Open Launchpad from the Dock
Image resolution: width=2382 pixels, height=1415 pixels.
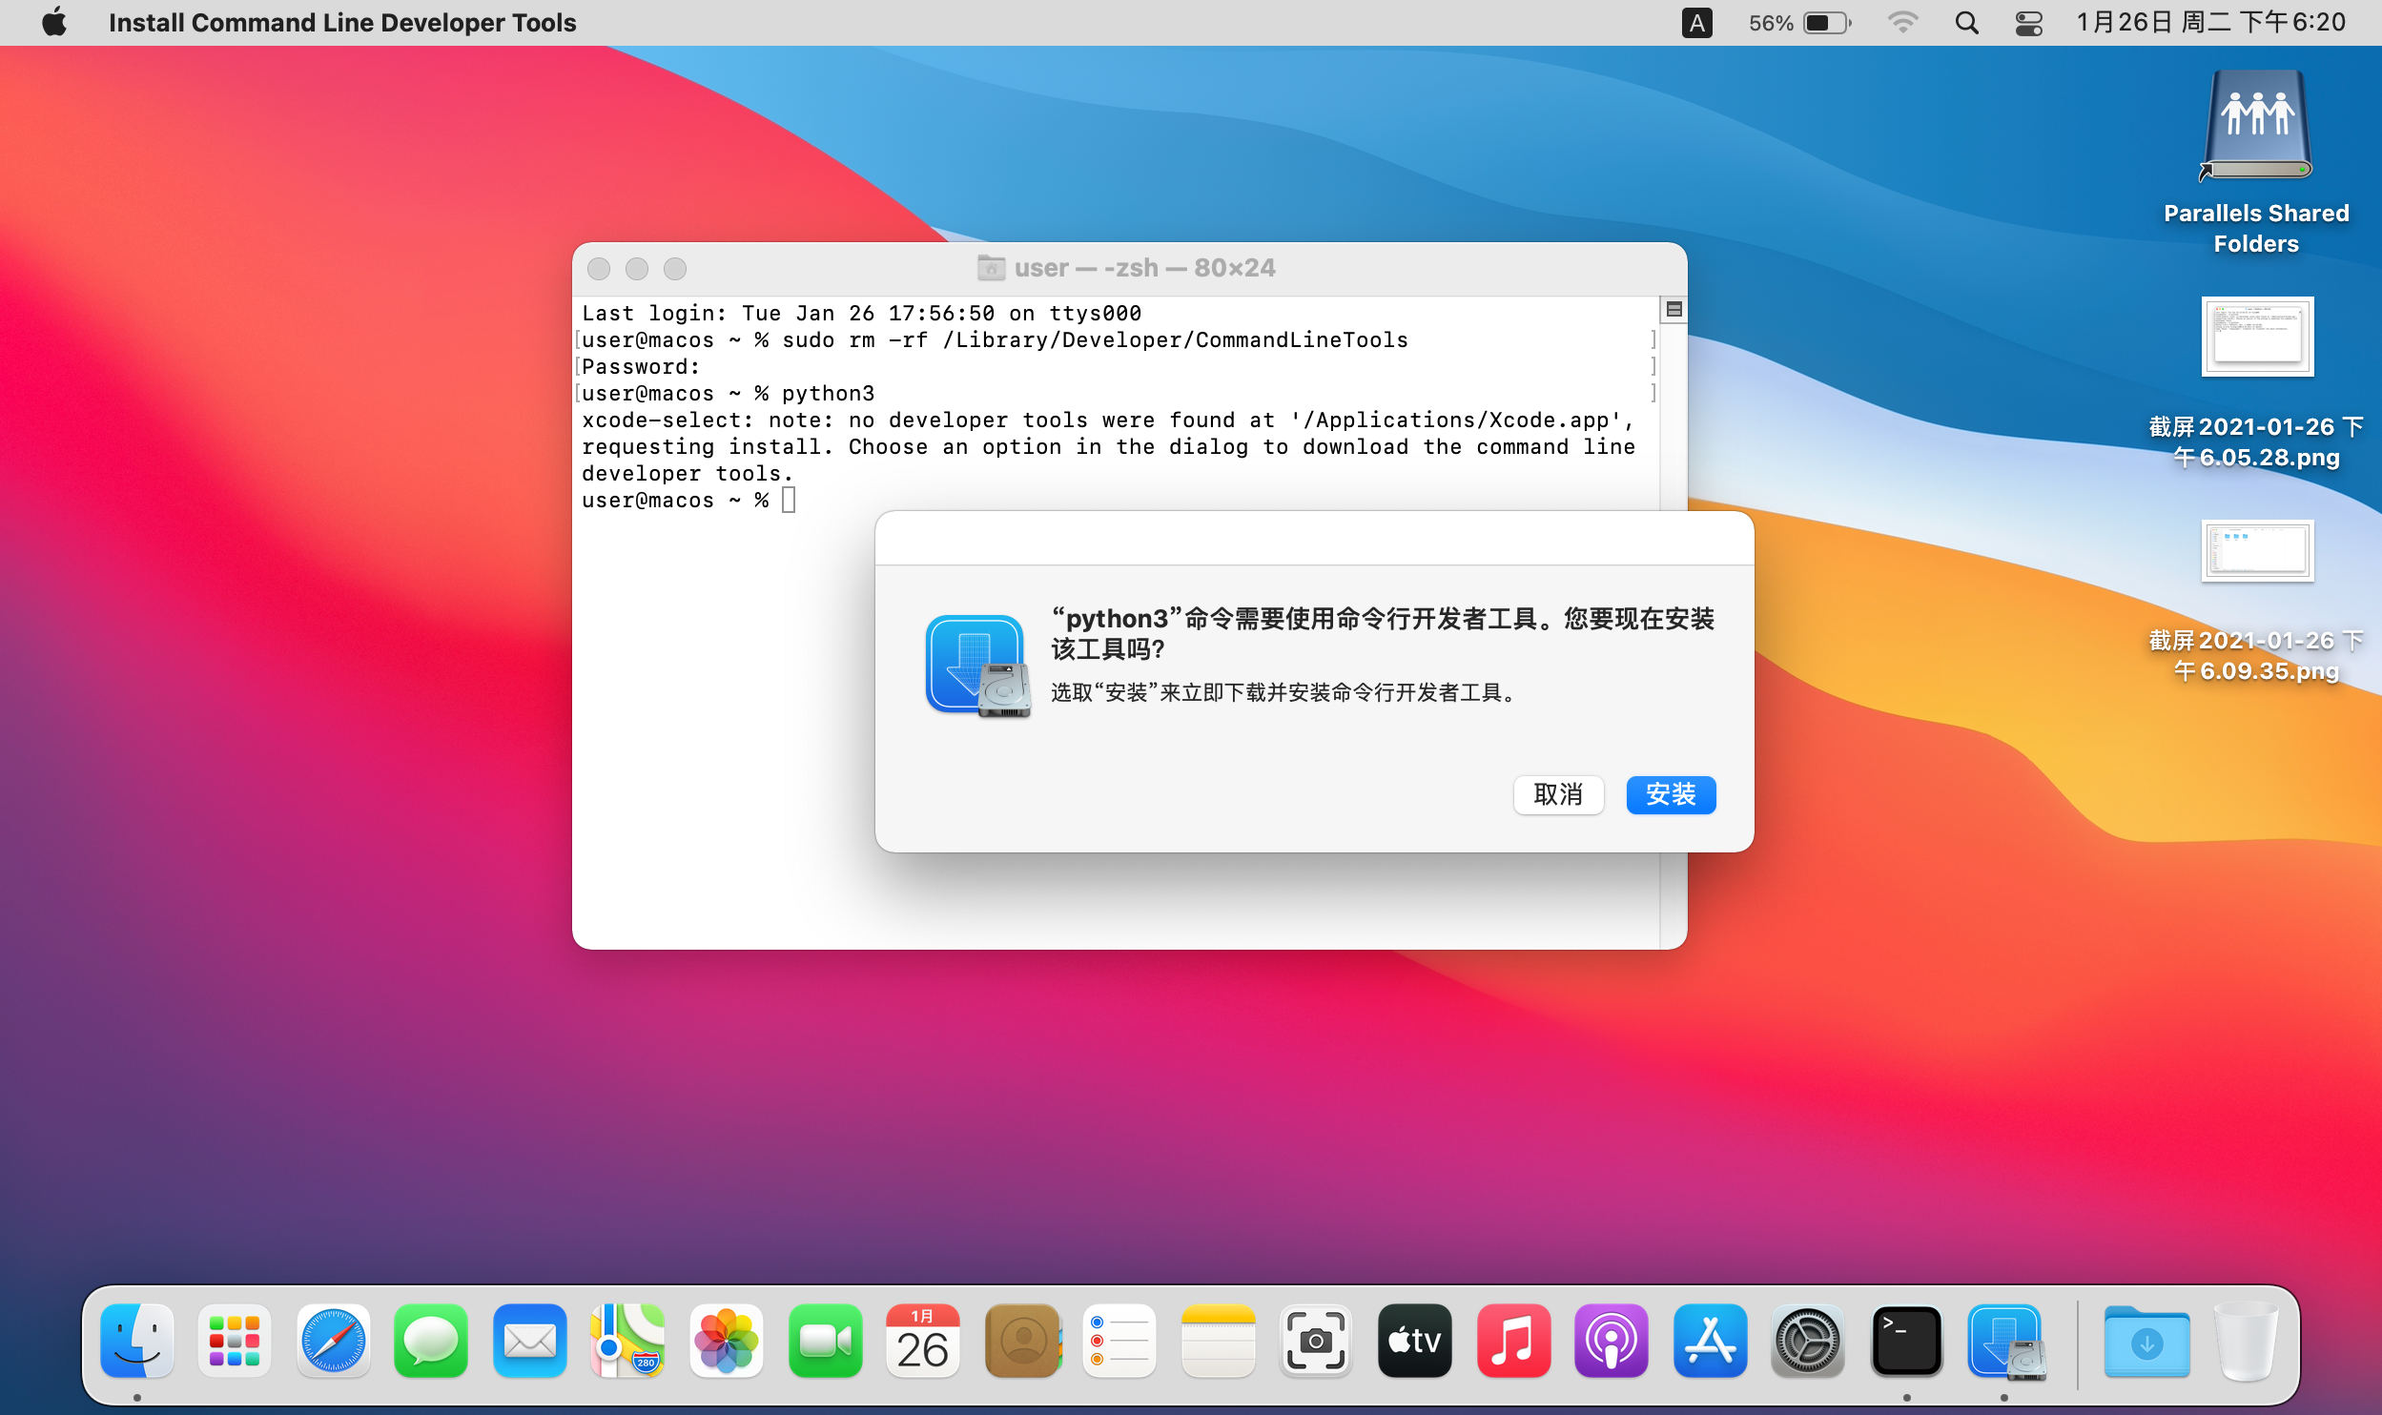(234, 1341)
